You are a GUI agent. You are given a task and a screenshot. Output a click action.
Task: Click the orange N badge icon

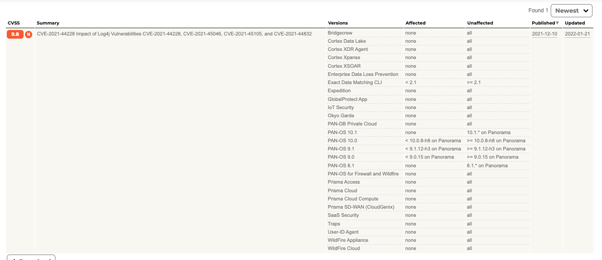coord(29,34)
